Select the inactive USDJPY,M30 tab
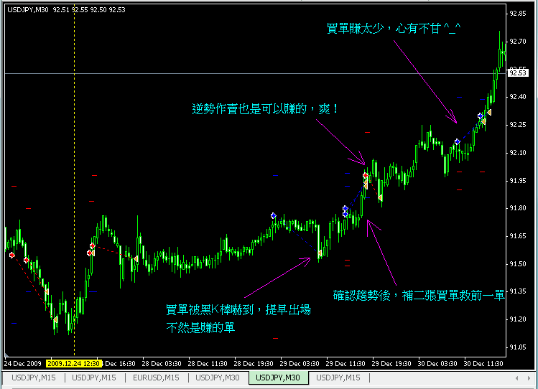The image size is (538, 389). tap(218, 378)
